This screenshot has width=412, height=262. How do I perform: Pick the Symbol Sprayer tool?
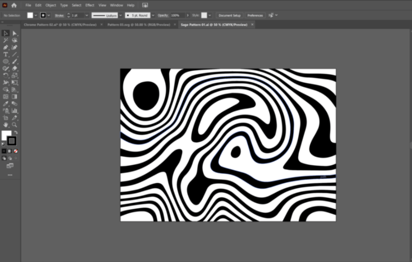pyautogui.click(x=6, y=111)
